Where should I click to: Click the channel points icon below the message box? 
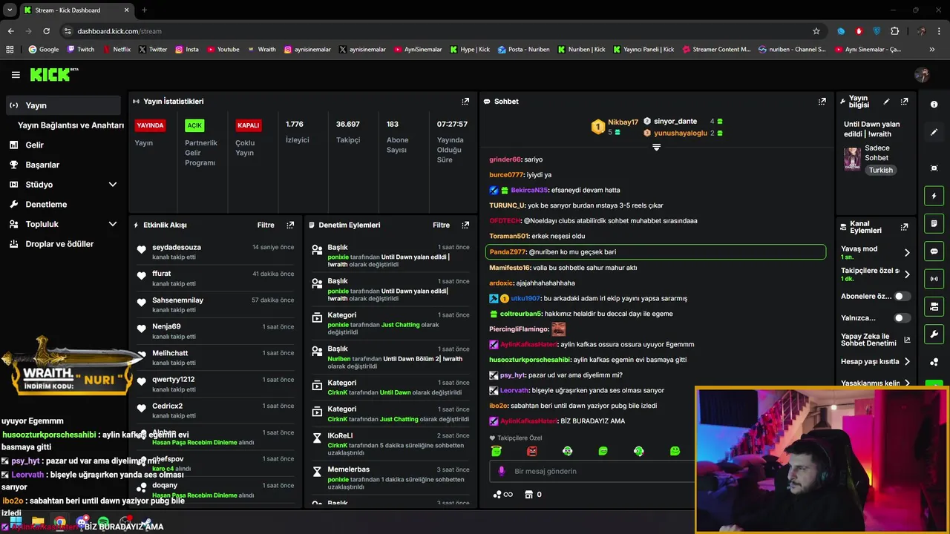coord(502,495)
